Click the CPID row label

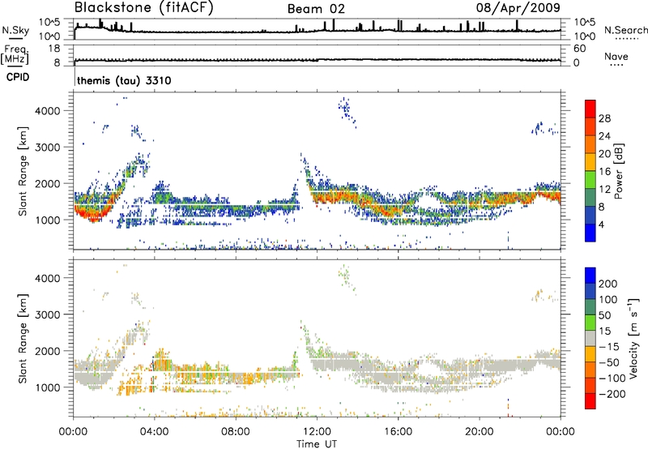18,77
